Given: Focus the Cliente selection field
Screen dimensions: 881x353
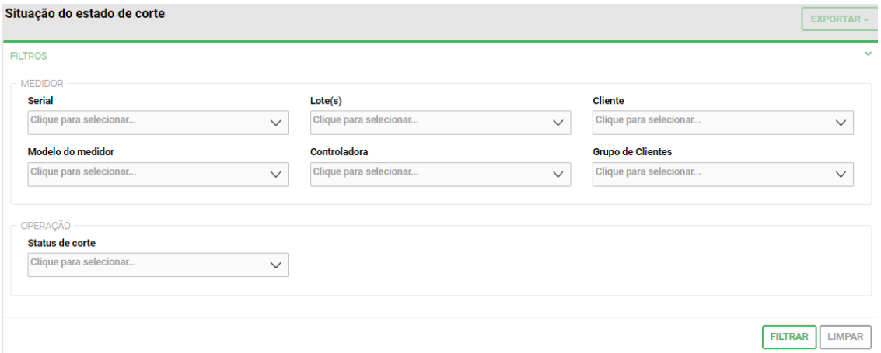Looking at the screenshot, I should tap(709, 122).
